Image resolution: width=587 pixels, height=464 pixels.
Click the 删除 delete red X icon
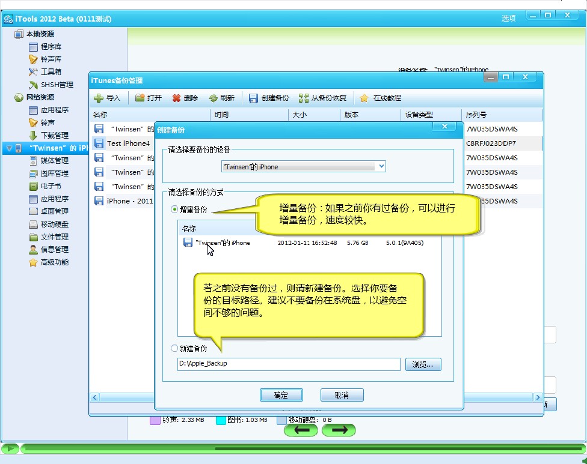tap(176, 98)
